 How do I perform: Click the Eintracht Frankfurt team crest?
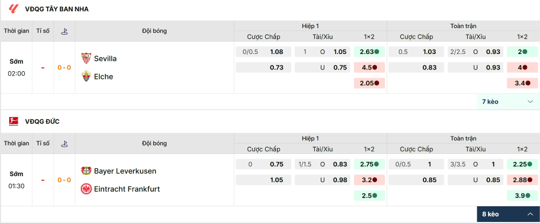[86, 189]
